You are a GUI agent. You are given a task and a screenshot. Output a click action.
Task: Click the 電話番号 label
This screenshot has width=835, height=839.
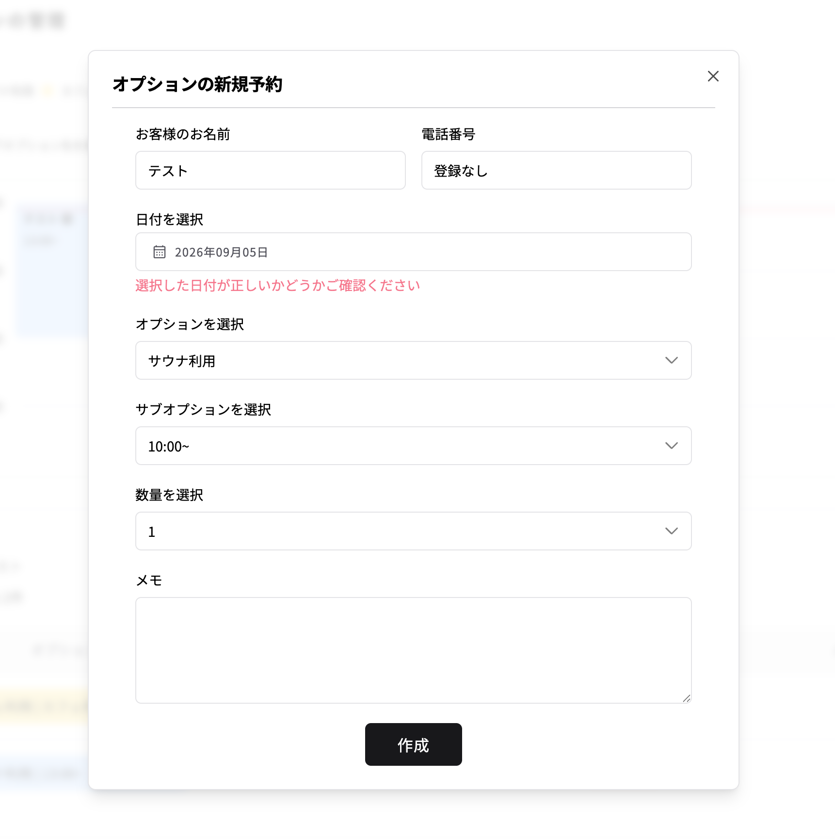pos(449,134)
